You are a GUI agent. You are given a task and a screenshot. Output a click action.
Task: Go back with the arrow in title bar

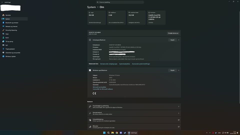pos(2,2)
